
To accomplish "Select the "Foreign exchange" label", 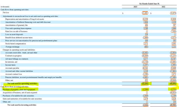I will [13, 47].
